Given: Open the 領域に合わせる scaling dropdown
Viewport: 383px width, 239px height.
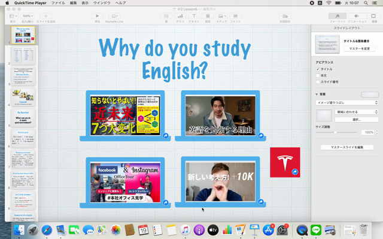Looking at the screenshot, I should pyautogui.click(x=357, y=112).
